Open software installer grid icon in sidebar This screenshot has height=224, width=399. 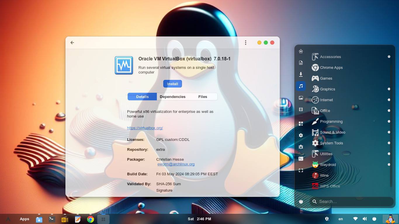(301, 124)
